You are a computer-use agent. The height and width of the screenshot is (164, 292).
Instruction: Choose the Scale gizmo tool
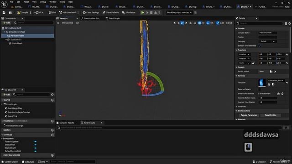186,23
